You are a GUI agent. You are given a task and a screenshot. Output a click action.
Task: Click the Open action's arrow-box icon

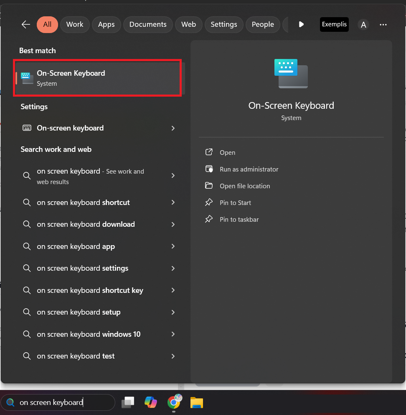click(209, 152)
